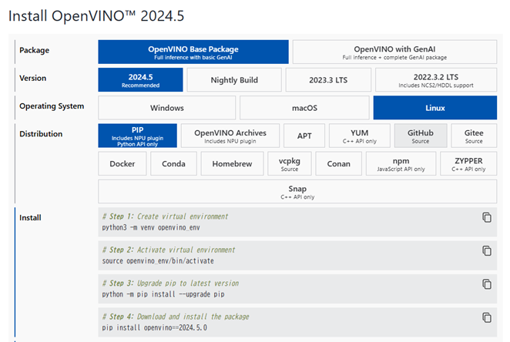Select the YUM distribution
Viewport: 510px width, 342px height.
pyautogui.click(x=360, y=136)
